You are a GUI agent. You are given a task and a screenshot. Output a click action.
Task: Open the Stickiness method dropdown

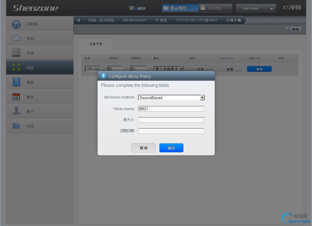pyautogui.click(x=171, y=98)
